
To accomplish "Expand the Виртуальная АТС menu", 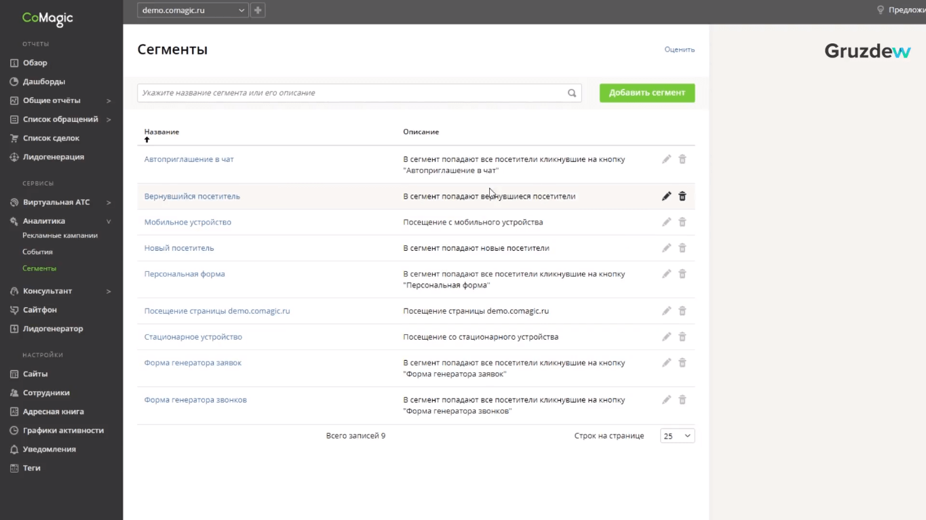I will pyautogui.click(x=109, y=203).
